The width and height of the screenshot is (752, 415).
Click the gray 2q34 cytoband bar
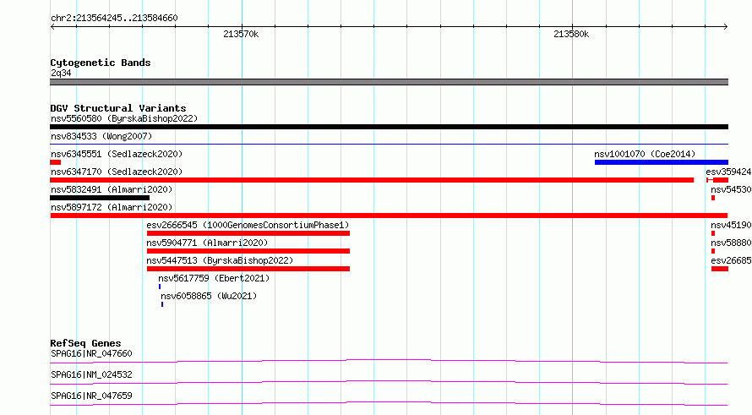tap(389, 82)
